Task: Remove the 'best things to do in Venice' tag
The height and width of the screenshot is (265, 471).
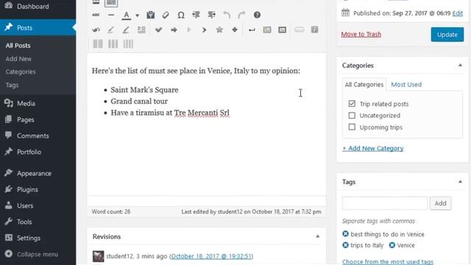Action: tap(345, 234)
